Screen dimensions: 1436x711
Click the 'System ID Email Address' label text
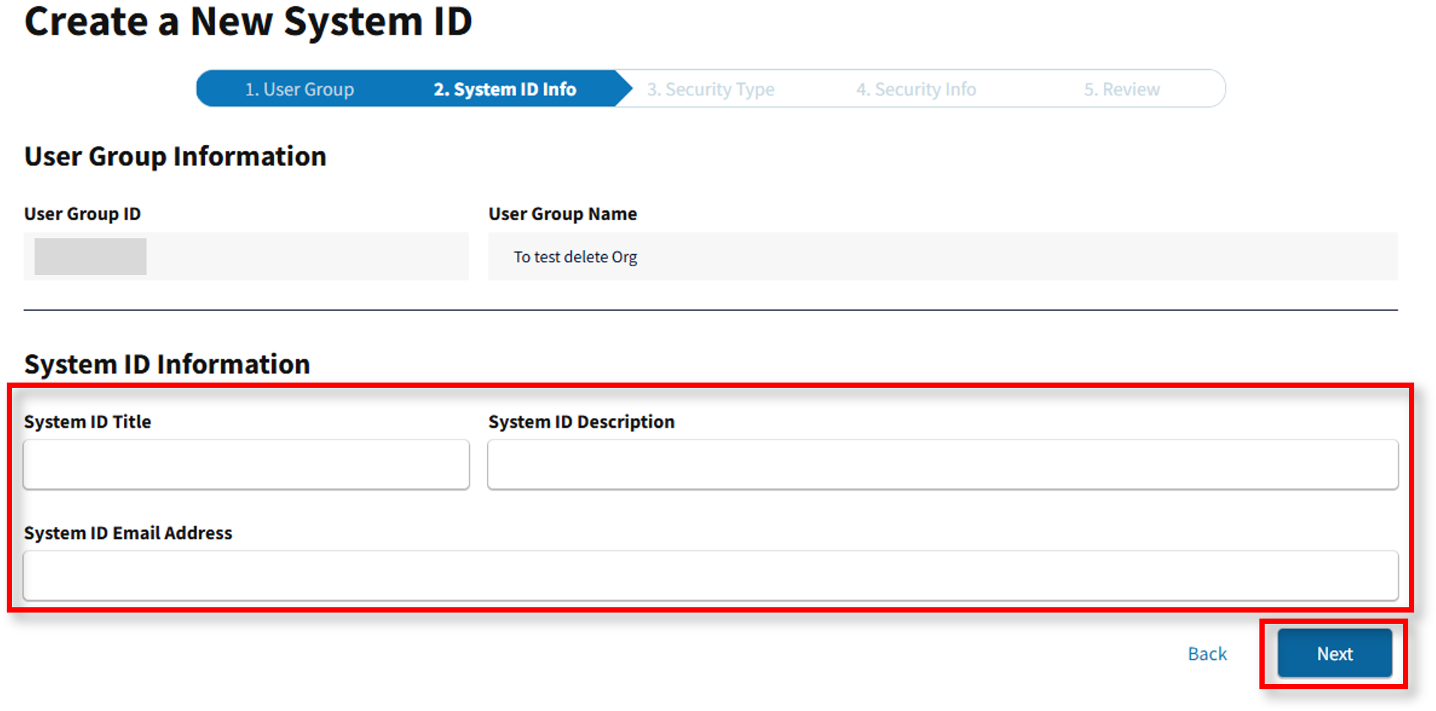click(x=128, y=533)
